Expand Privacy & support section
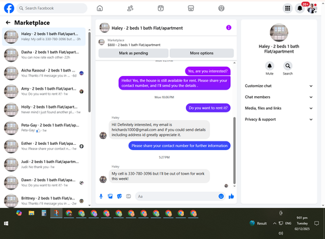Screen dimensions: 325x239 279,120
